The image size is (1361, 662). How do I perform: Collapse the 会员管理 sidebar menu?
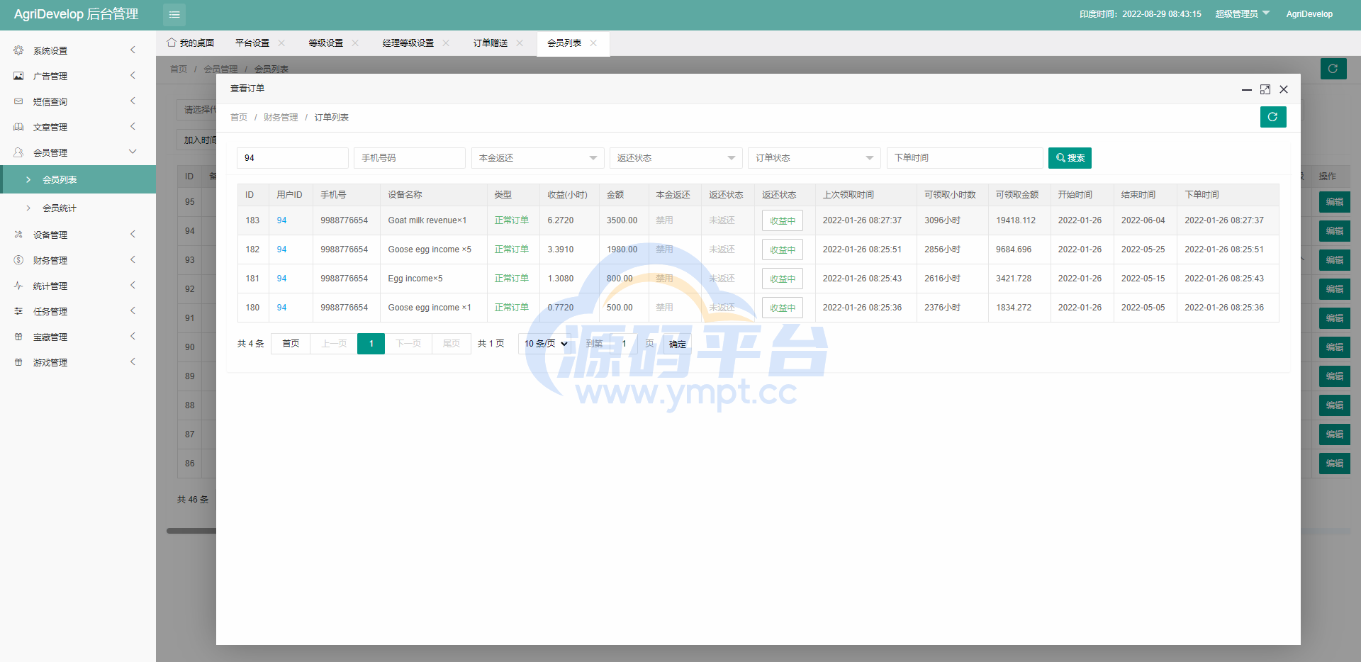78,152
